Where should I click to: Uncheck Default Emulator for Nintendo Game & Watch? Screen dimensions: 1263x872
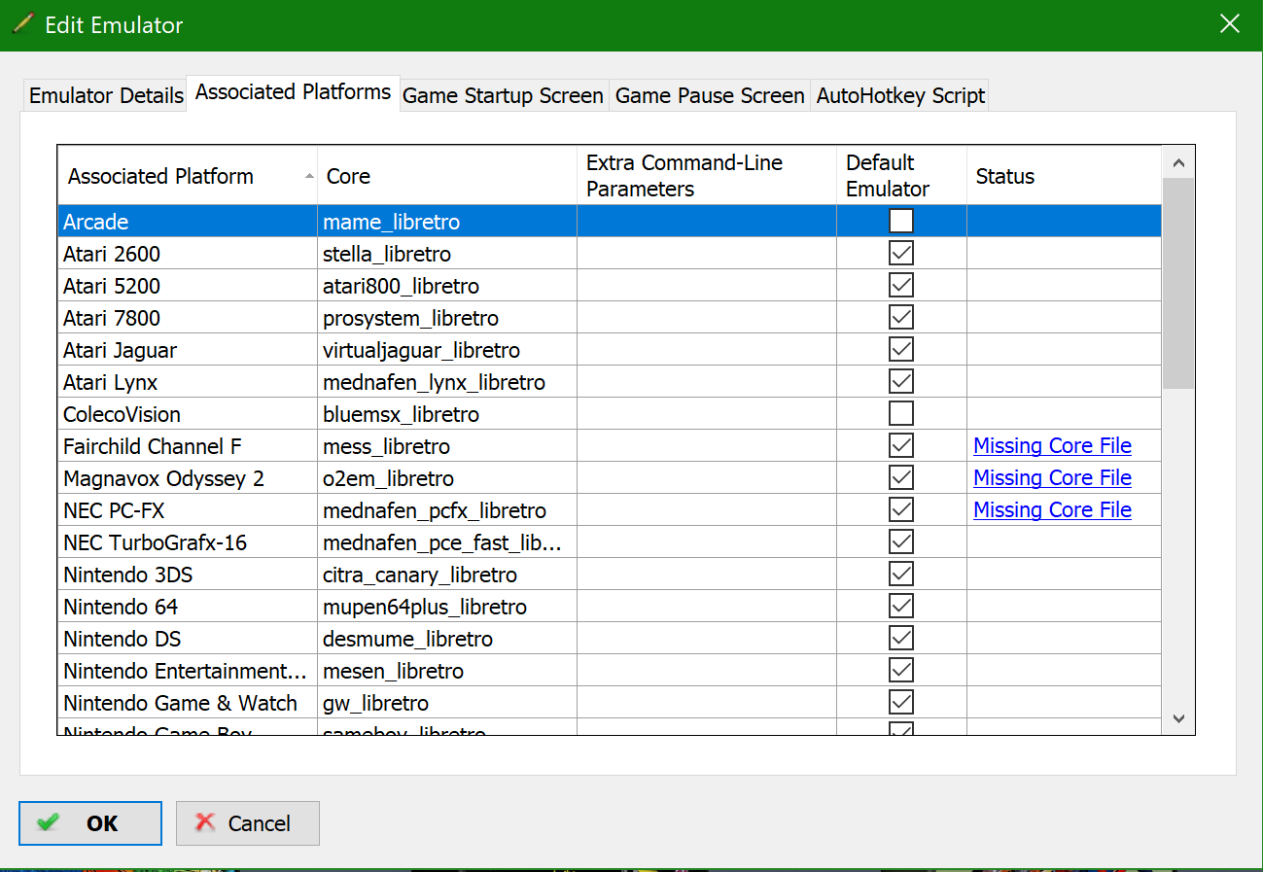click(901, 703)
